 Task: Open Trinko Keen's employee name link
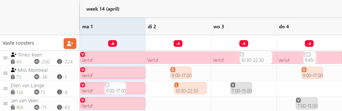(x=30, y=55)
